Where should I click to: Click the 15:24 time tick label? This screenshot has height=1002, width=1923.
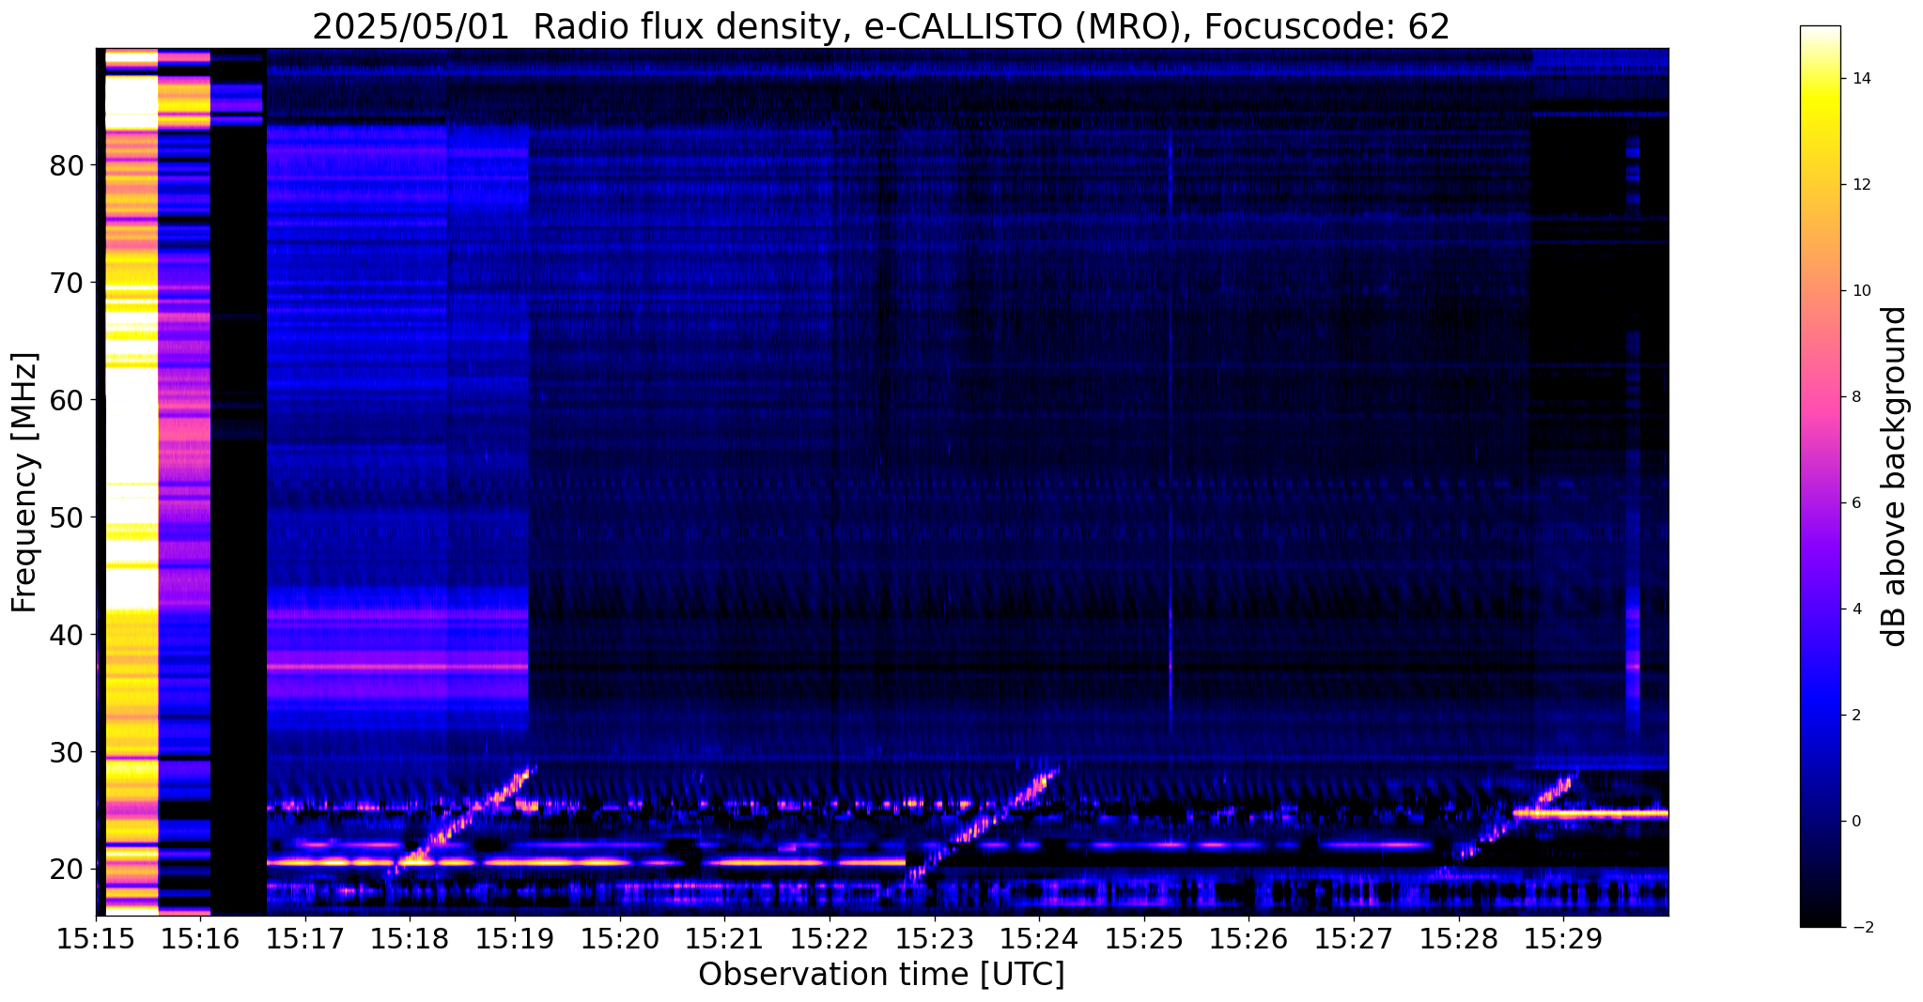coord(1039,938)
